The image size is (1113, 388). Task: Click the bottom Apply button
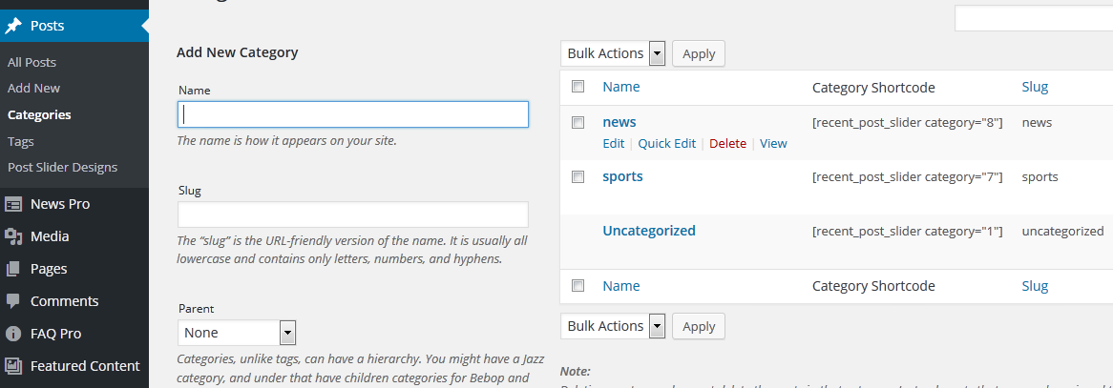coord(699,326)
